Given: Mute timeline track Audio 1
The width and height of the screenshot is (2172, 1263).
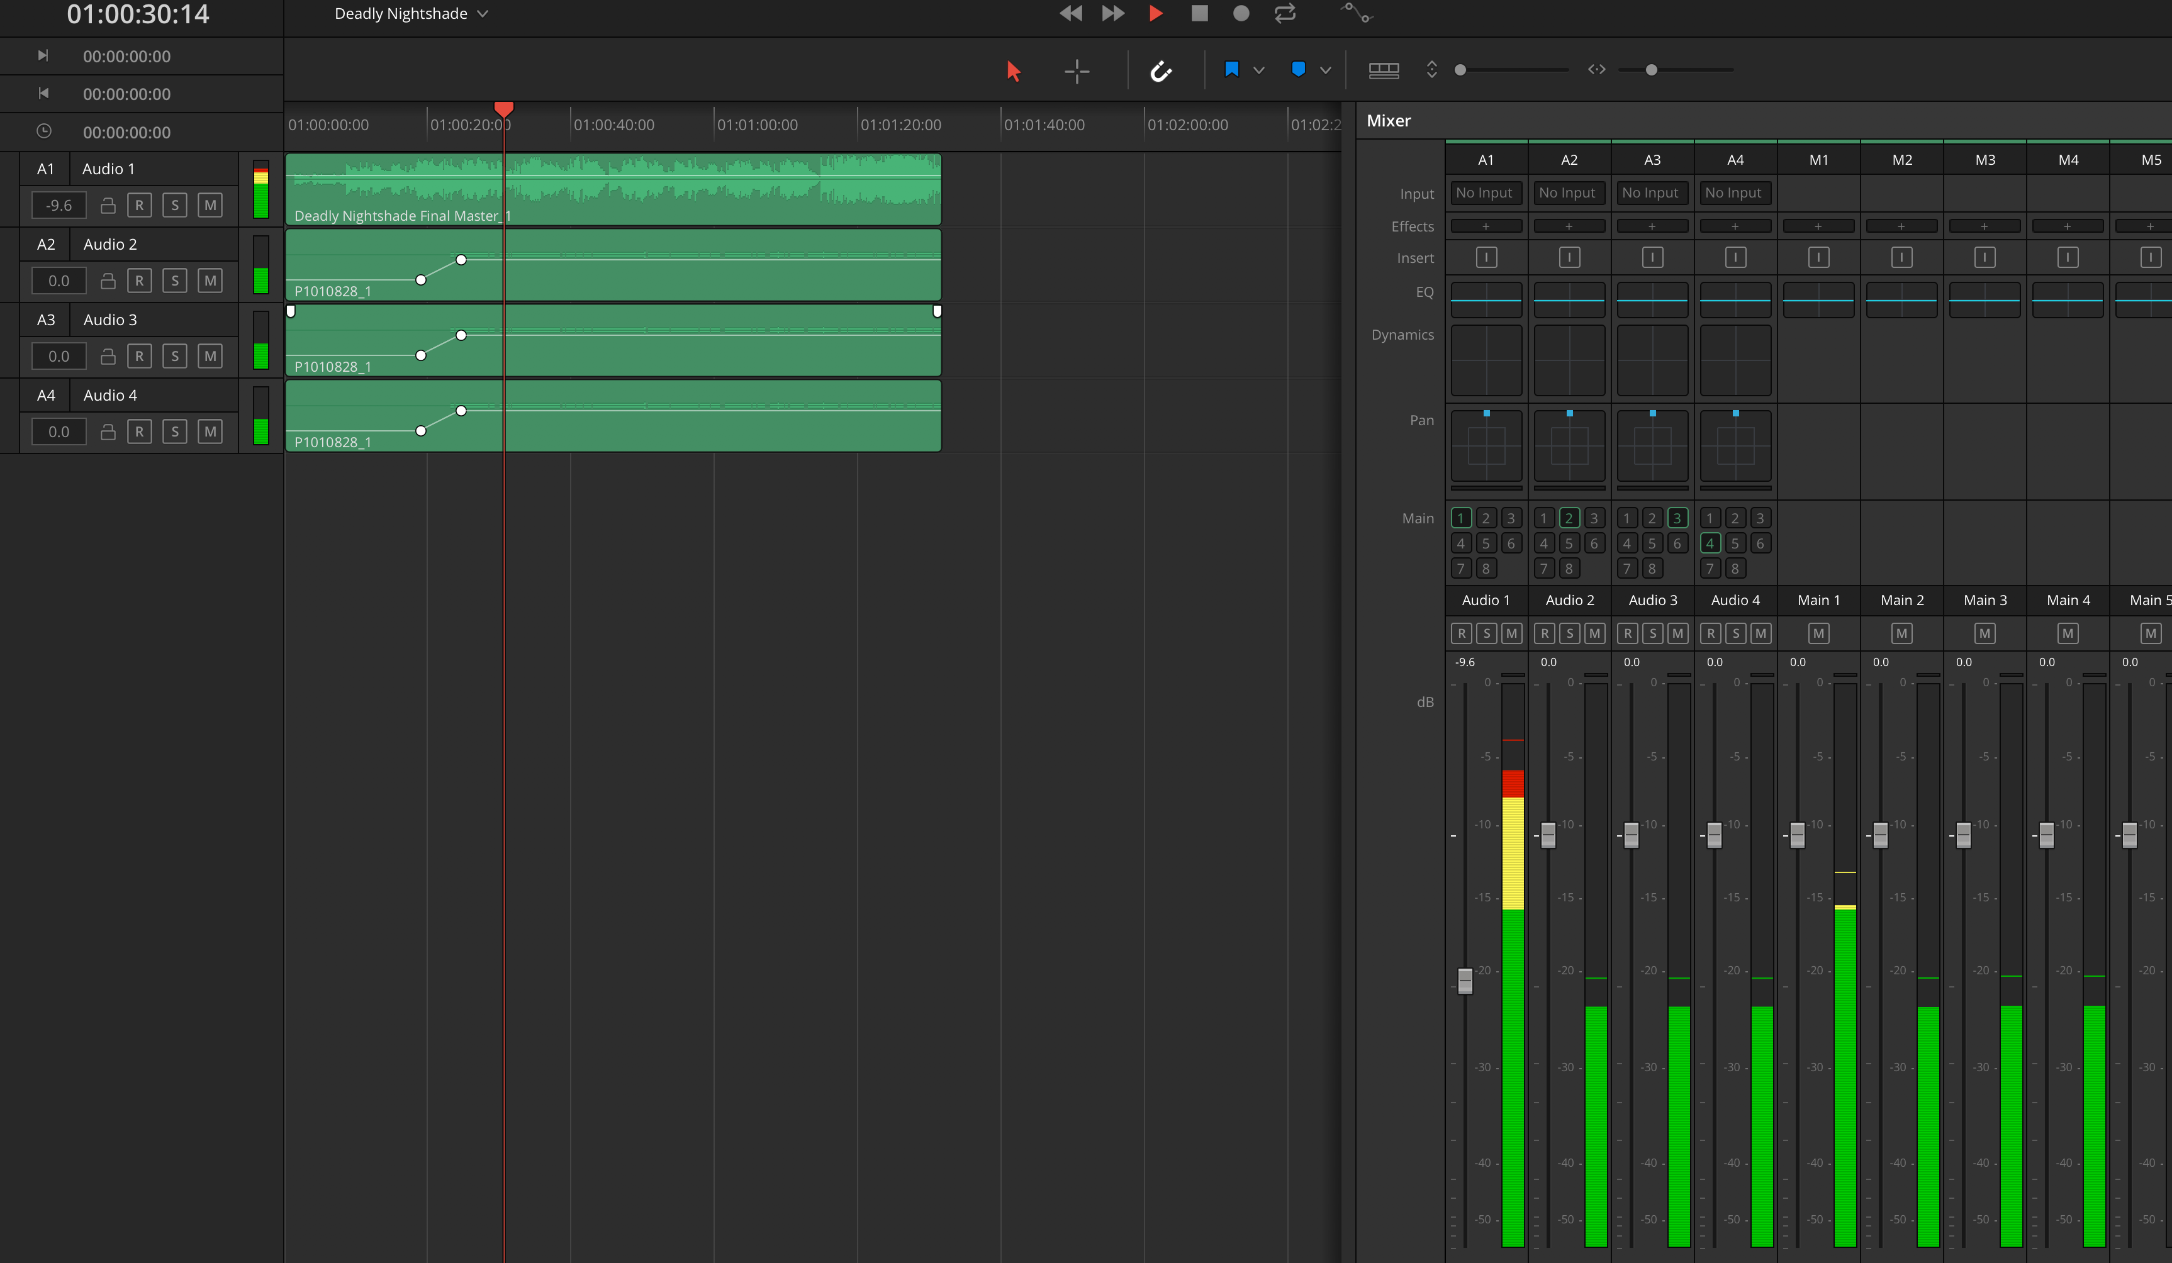Looking at the screenshot, I should point(210,205).
